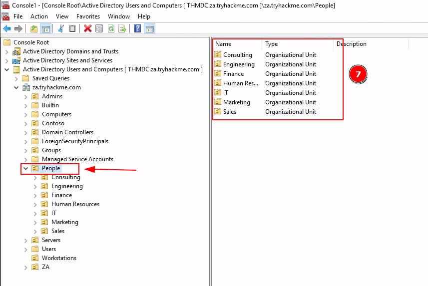Click the Back arrow toolbar icon
428x286 pixels.
7,28
